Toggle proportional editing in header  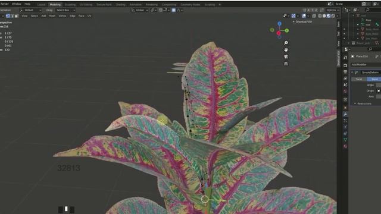click(x=173, y=10)
